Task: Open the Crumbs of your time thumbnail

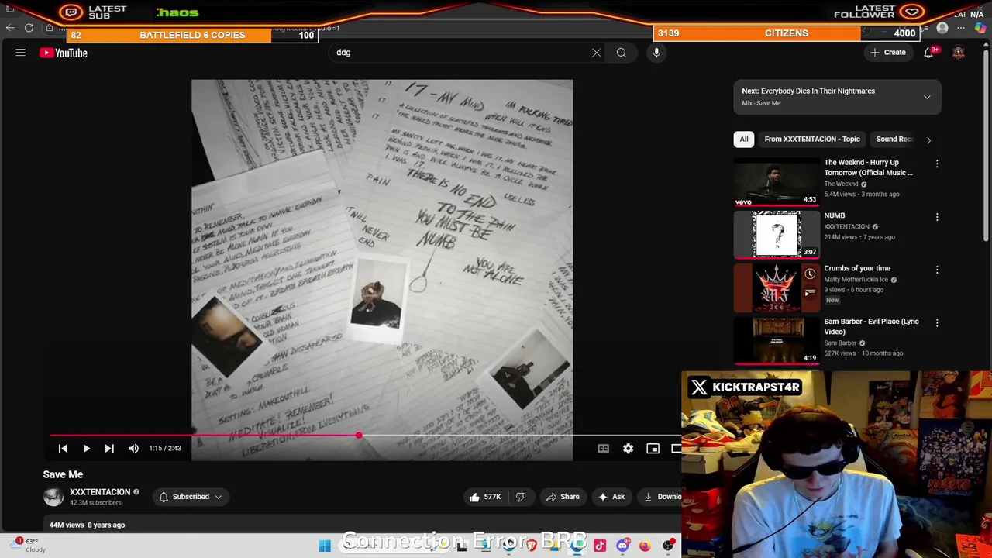Action: (x=777, y=288)
